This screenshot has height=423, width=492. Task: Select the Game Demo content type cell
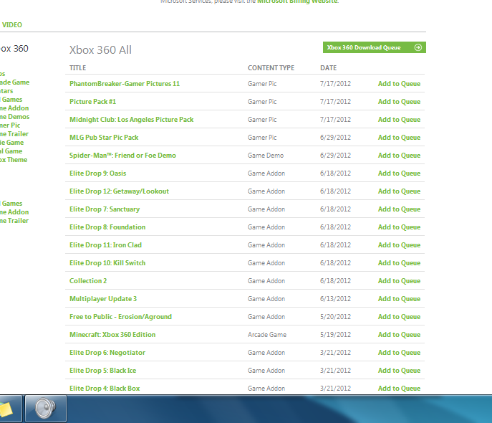(x=266, y=155)
